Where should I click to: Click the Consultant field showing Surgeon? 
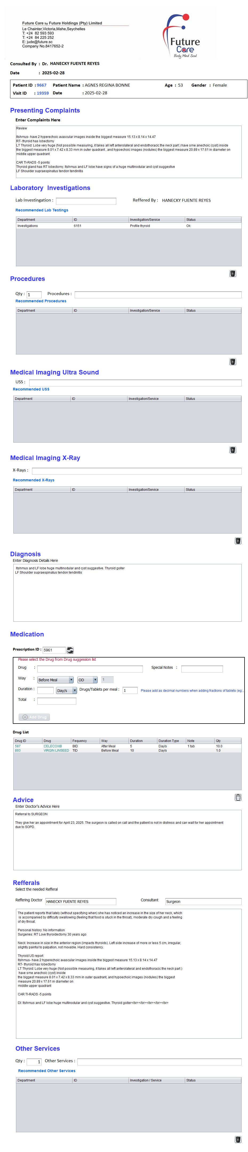(x=202, y=901)
